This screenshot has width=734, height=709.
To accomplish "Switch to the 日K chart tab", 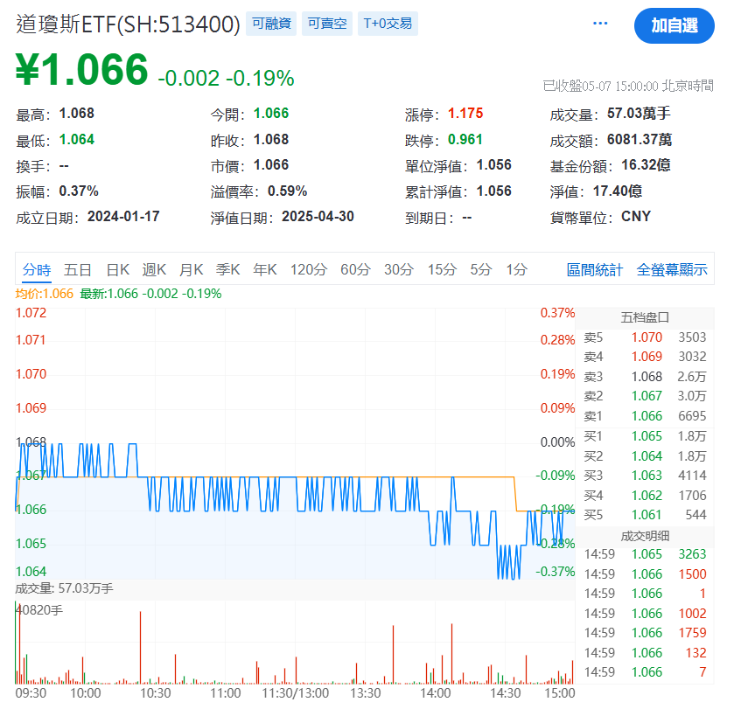I will [x=117, y=270].
